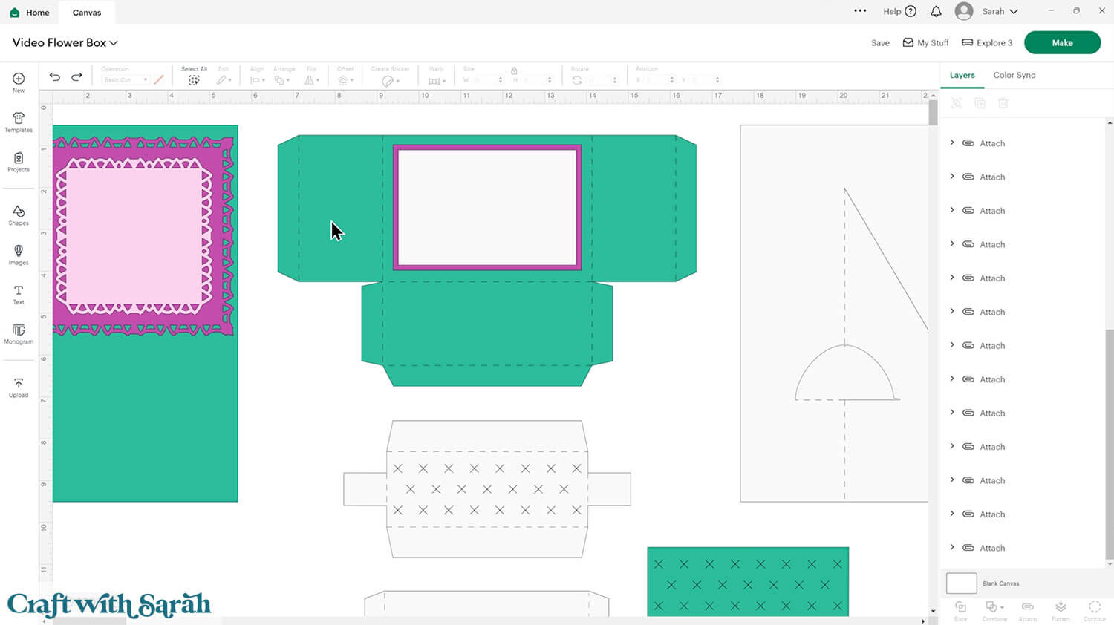1114x625 pixels.
Task: Toggle the size aspect ratio lock
Action: (x=514, y=71)
